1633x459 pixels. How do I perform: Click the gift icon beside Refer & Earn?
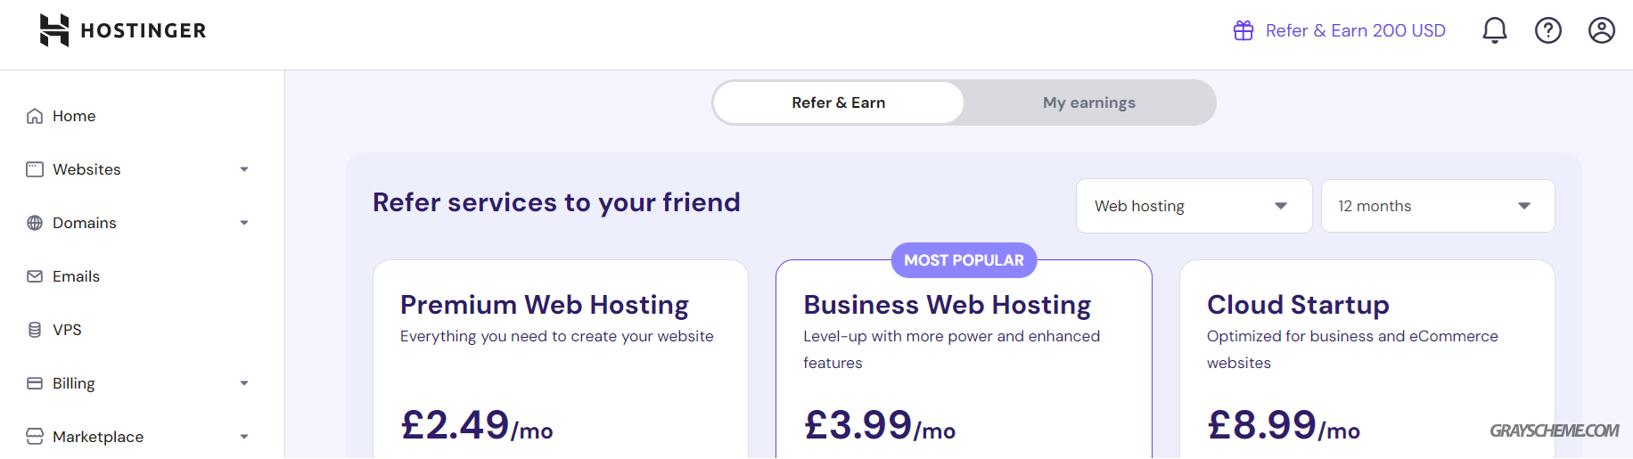point(1243,30)
